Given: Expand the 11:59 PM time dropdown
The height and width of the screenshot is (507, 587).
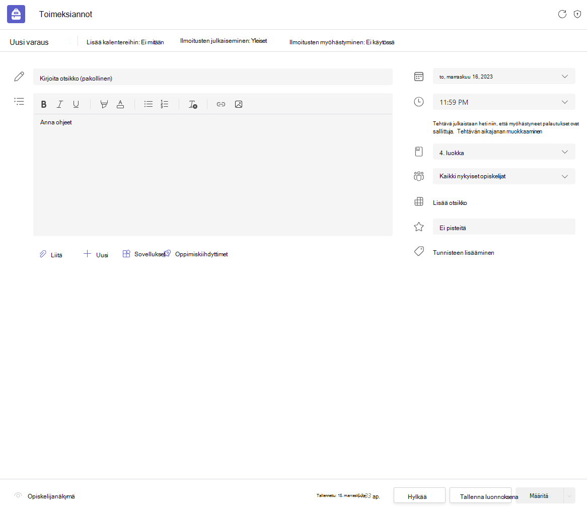Looking at the screenshot, I should 504,102.
